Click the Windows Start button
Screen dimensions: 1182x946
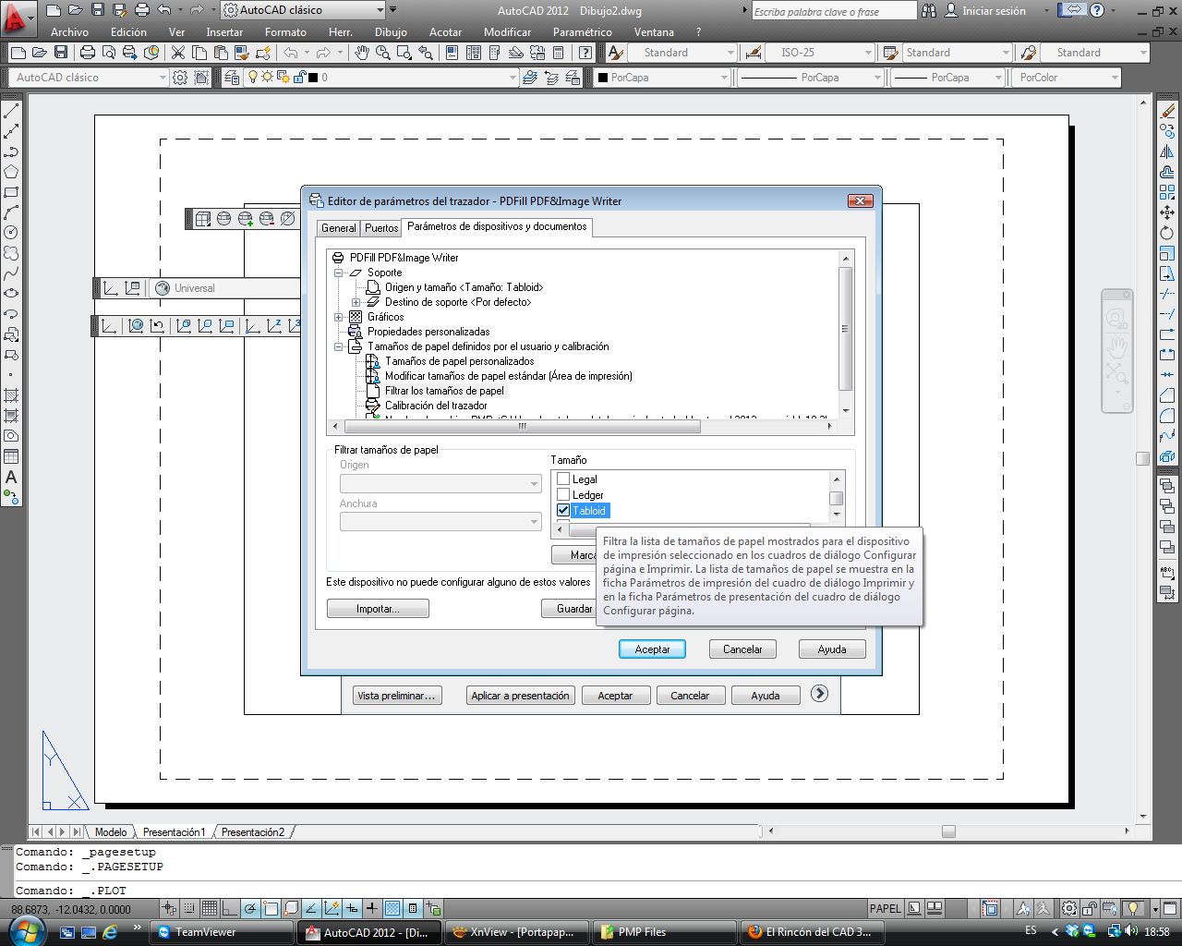coord(25,931)
